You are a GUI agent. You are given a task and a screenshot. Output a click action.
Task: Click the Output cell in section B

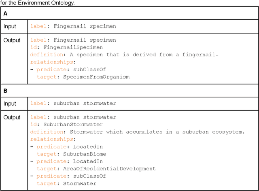click(x=12, y=117)
